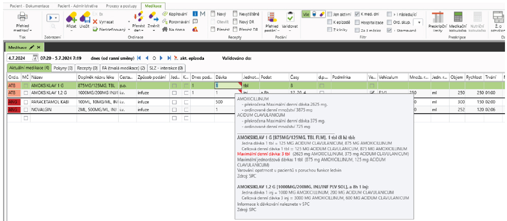Uncheck the K med. dni checkbox
507x221 pixels.
pos(357,14)
